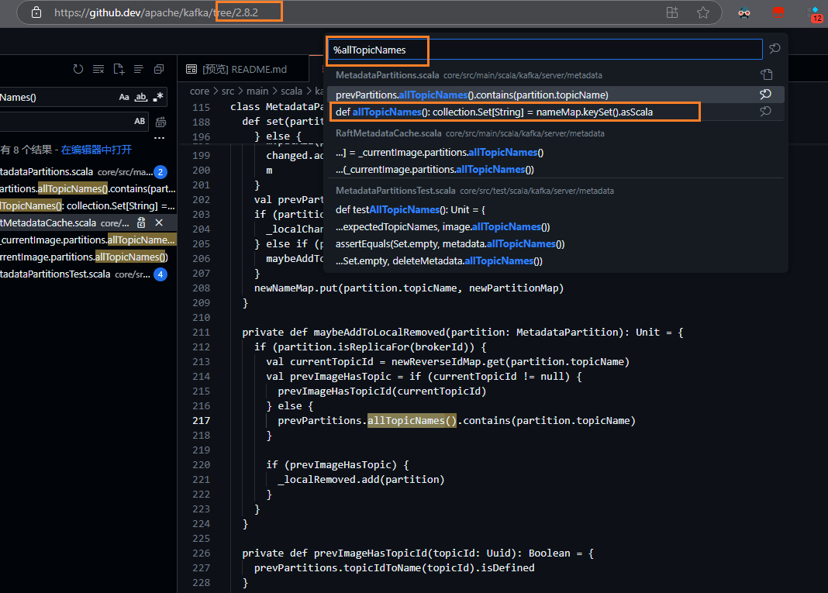Image resolution: width=828 pixels, height=593 pixels.
Task: Bookmark this page with the star icon
Action: point(703,12)
